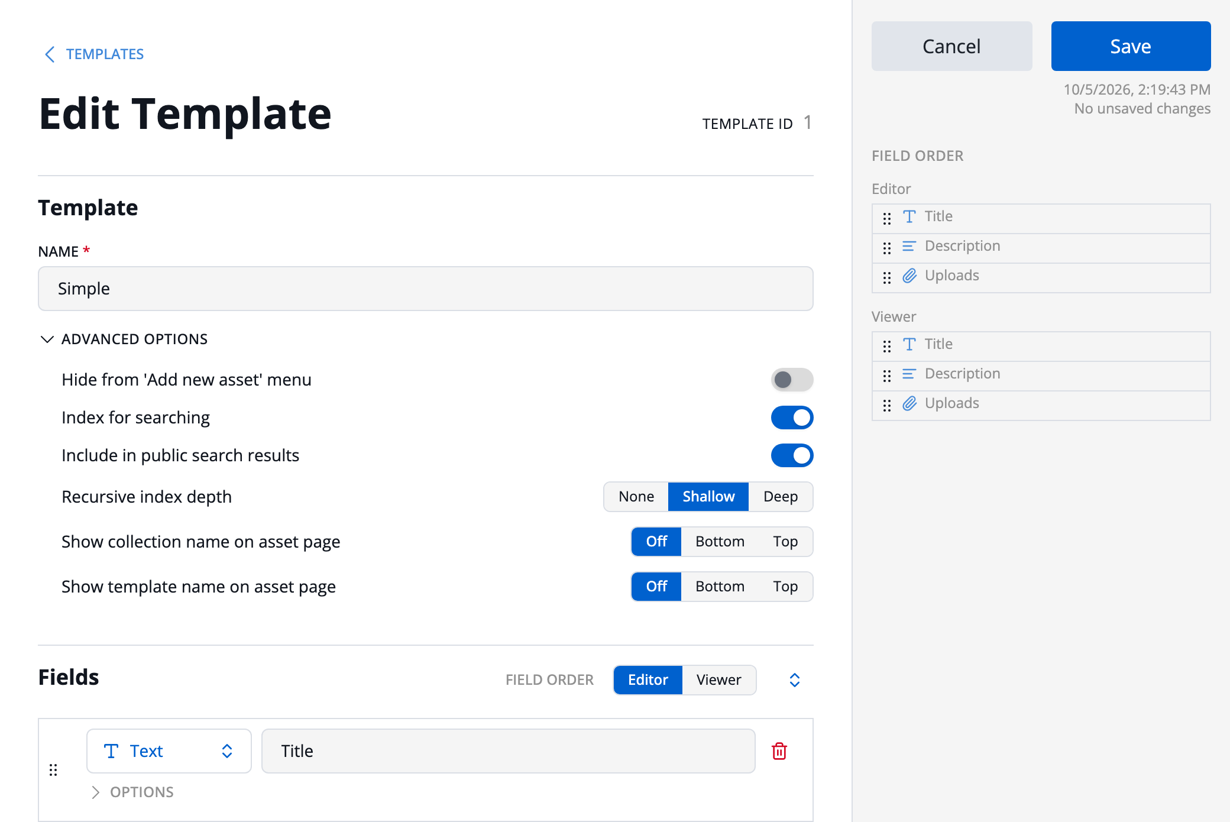Show collection name at Top
Image resolution: width=1230 pixels, height=822 pixels.
pos(785,542)
